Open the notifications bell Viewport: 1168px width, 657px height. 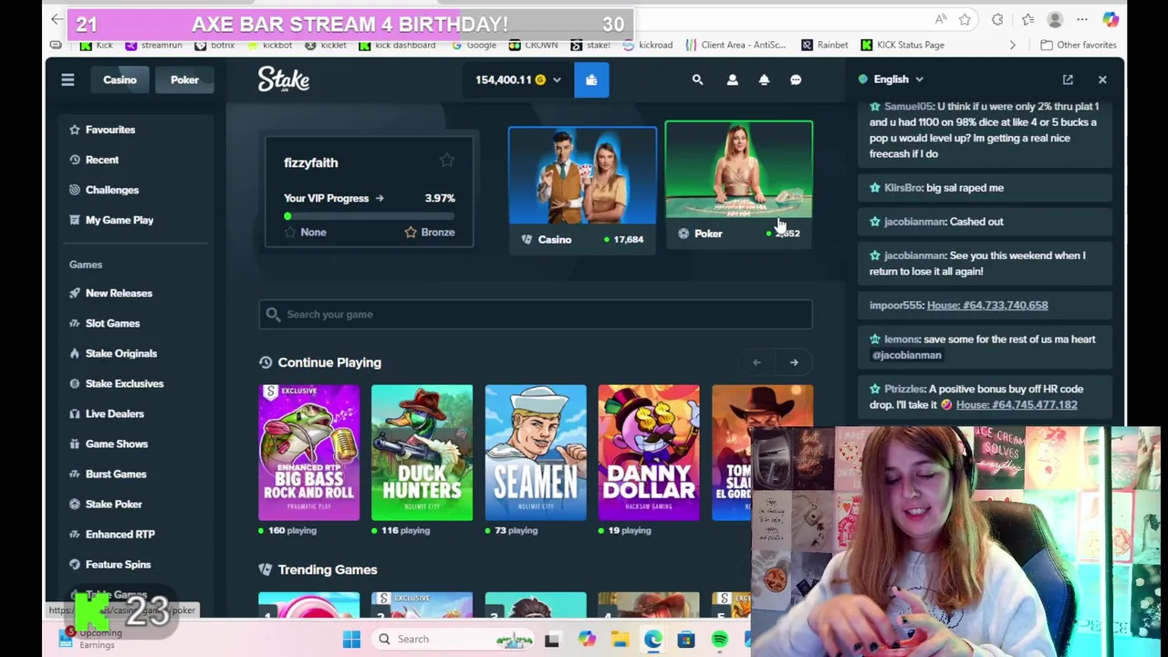(764, 80)
